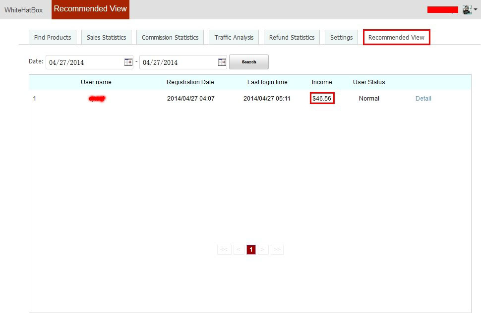Click the start date input field

pos(84,62)
